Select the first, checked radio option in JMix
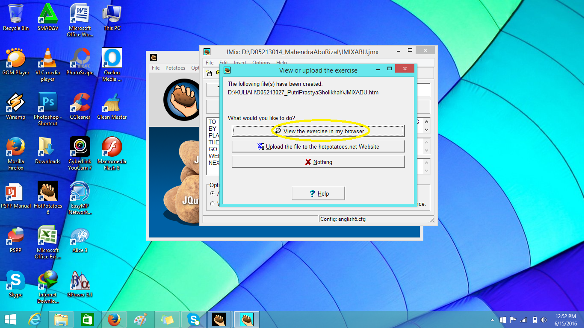 213,193
